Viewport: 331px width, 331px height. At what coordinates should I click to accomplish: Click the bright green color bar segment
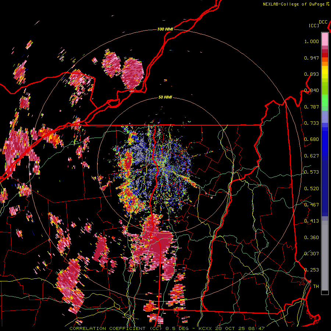(x=325, y=100)
